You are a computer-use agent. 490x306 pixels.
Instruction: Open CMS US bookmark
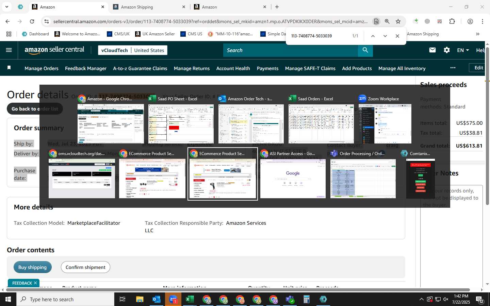191,34
